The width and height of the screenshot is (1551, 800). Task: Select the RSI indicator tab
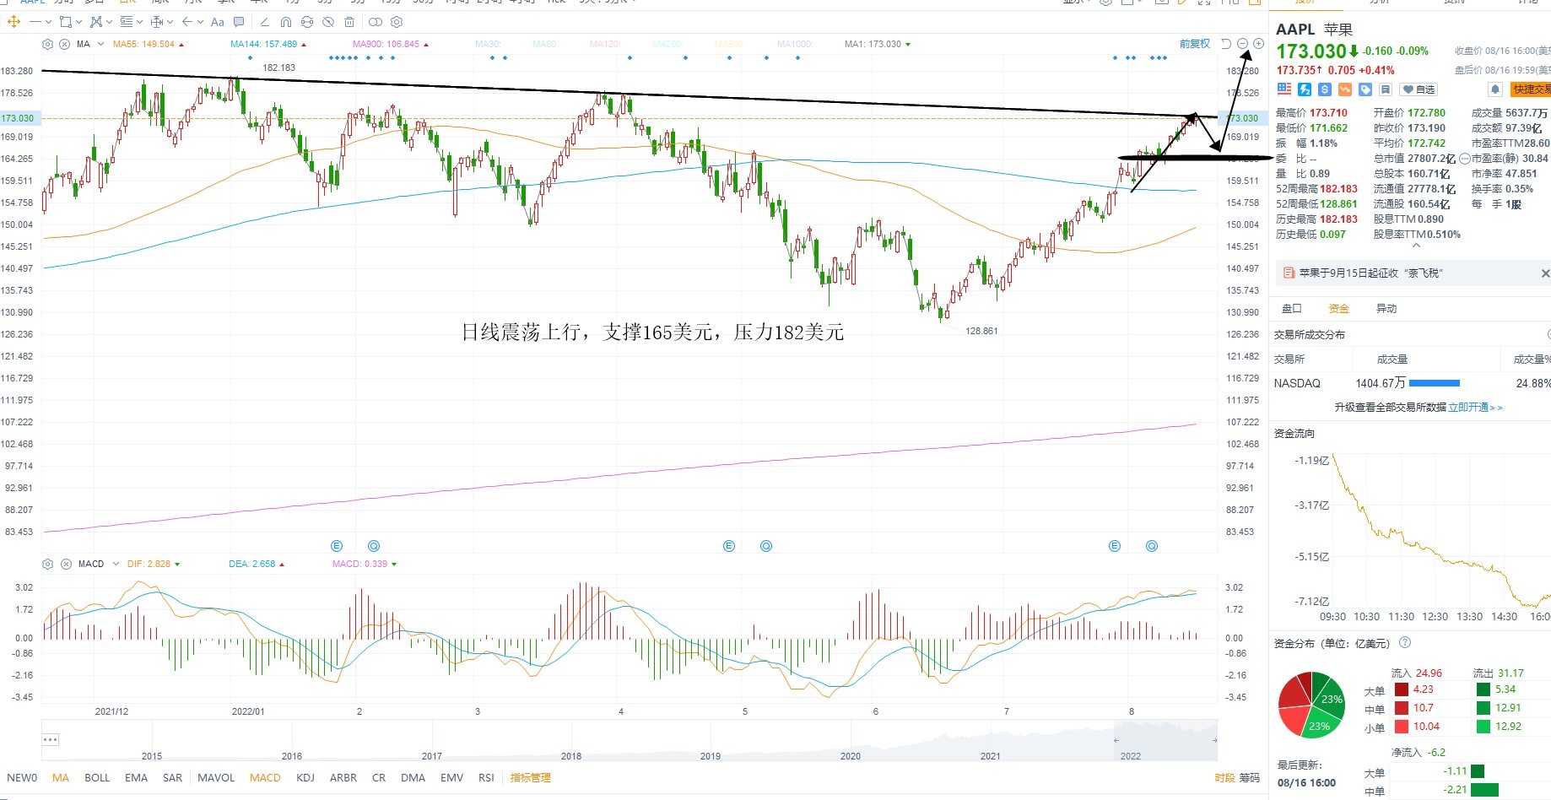(x=486, y=777)
